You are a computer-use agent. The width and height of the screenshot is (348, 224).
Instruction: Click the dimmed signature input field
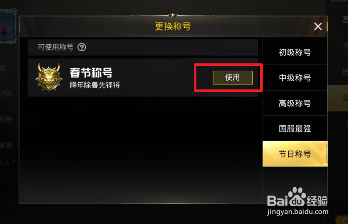(x=9, y=163)
